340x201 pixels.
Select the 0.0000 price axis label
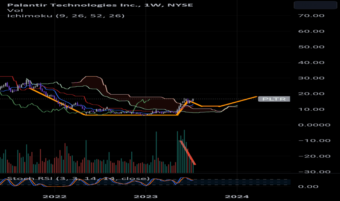314,125
